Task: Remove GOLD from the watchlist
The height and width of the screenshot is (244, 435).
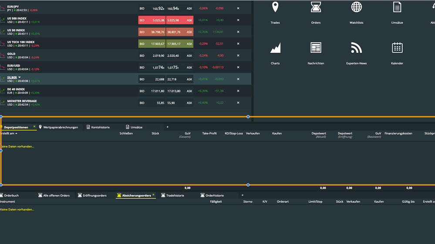Action: tap(238, 56)
